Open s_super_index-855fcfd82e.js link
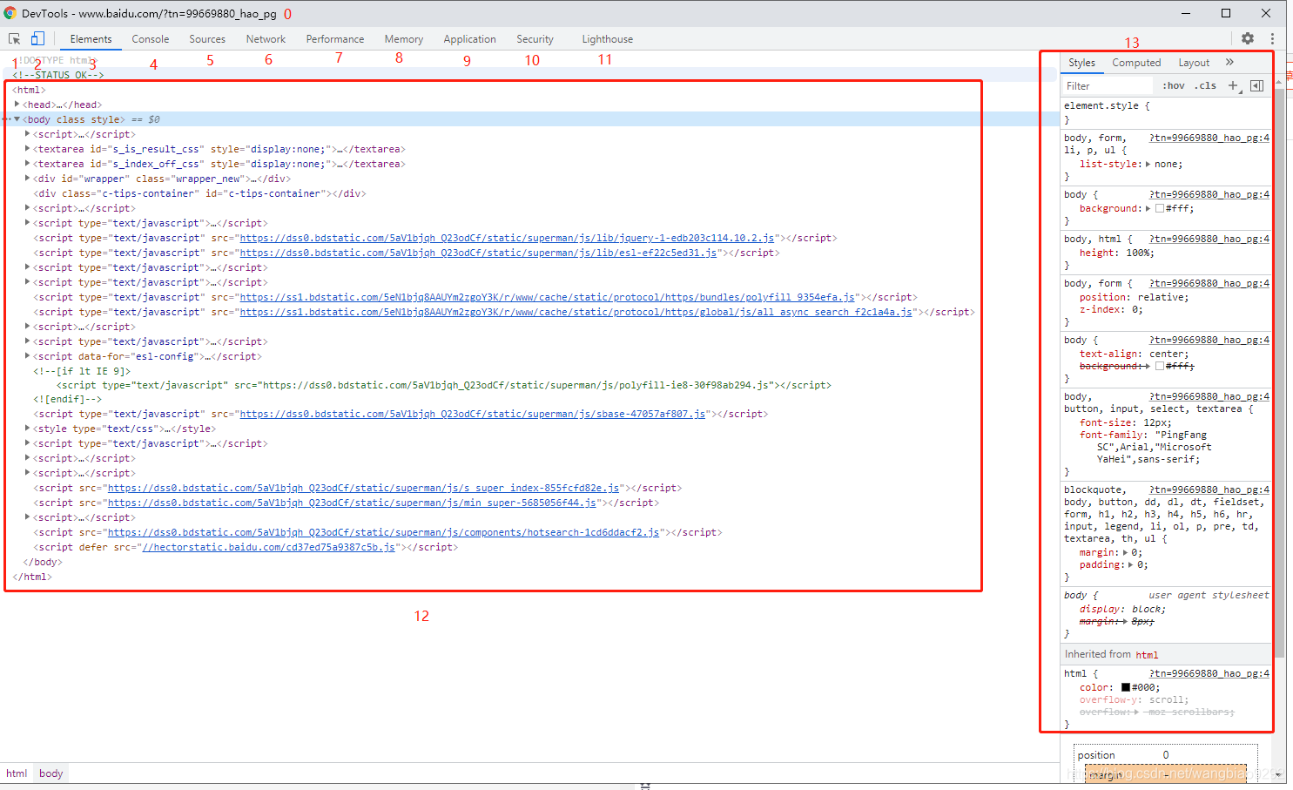The height and width of the screenshot is (790, 1293). [363, 488]
